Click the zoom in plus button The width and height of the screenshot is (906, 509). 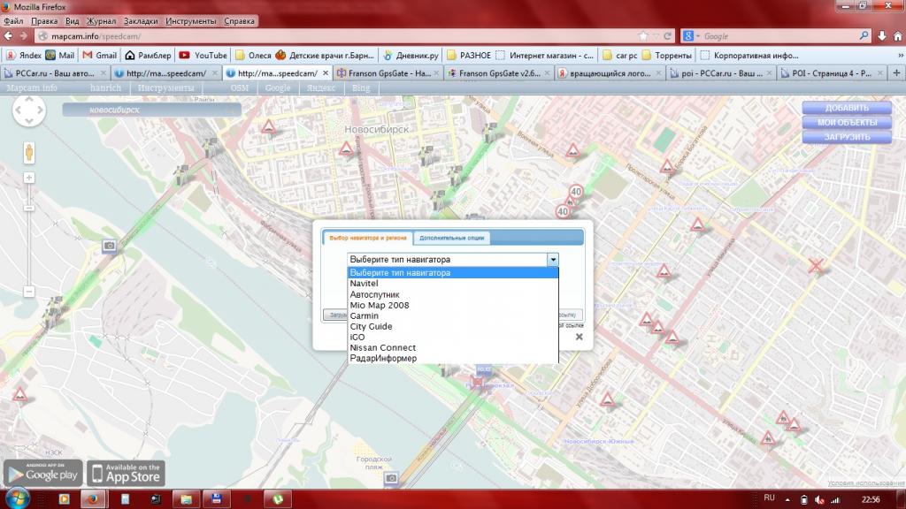click(28, 178)
